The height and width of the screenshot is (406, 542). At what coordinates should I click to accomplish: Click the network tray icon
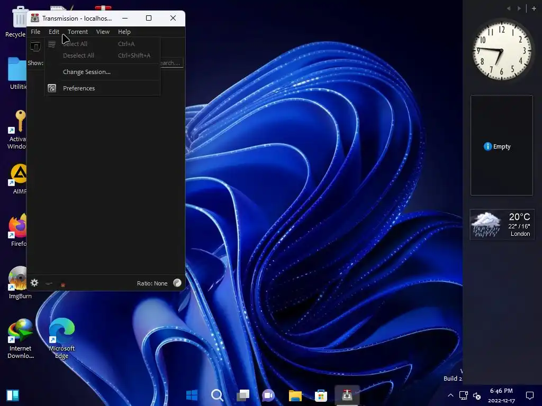point(464,395)
